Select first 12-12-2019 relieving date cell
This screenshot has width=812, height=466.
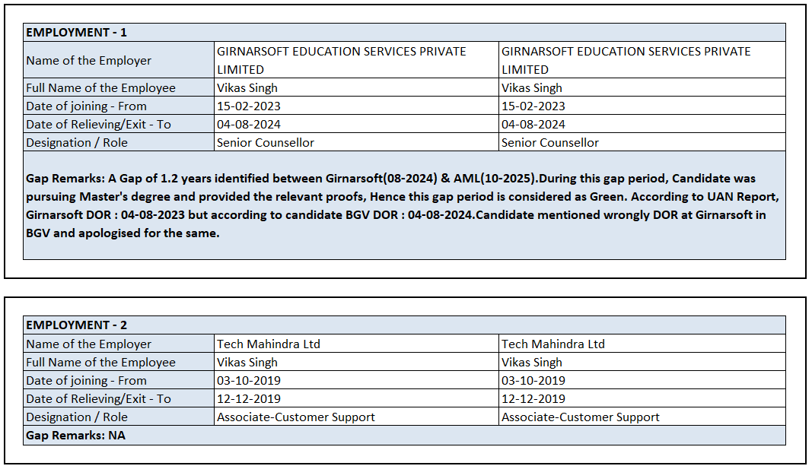coord(356,398)
